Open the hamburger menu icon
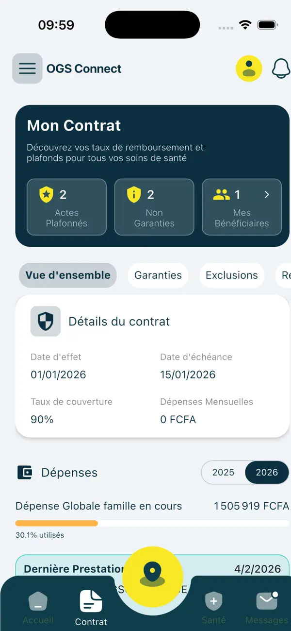This screenshot has width=291, height=631. pos(27,68)
